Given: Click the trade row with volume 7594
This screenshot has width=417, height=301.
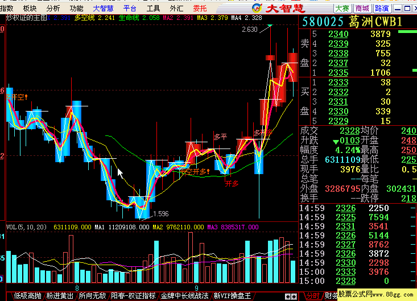Looking at the screenshot, I should 358,217.
